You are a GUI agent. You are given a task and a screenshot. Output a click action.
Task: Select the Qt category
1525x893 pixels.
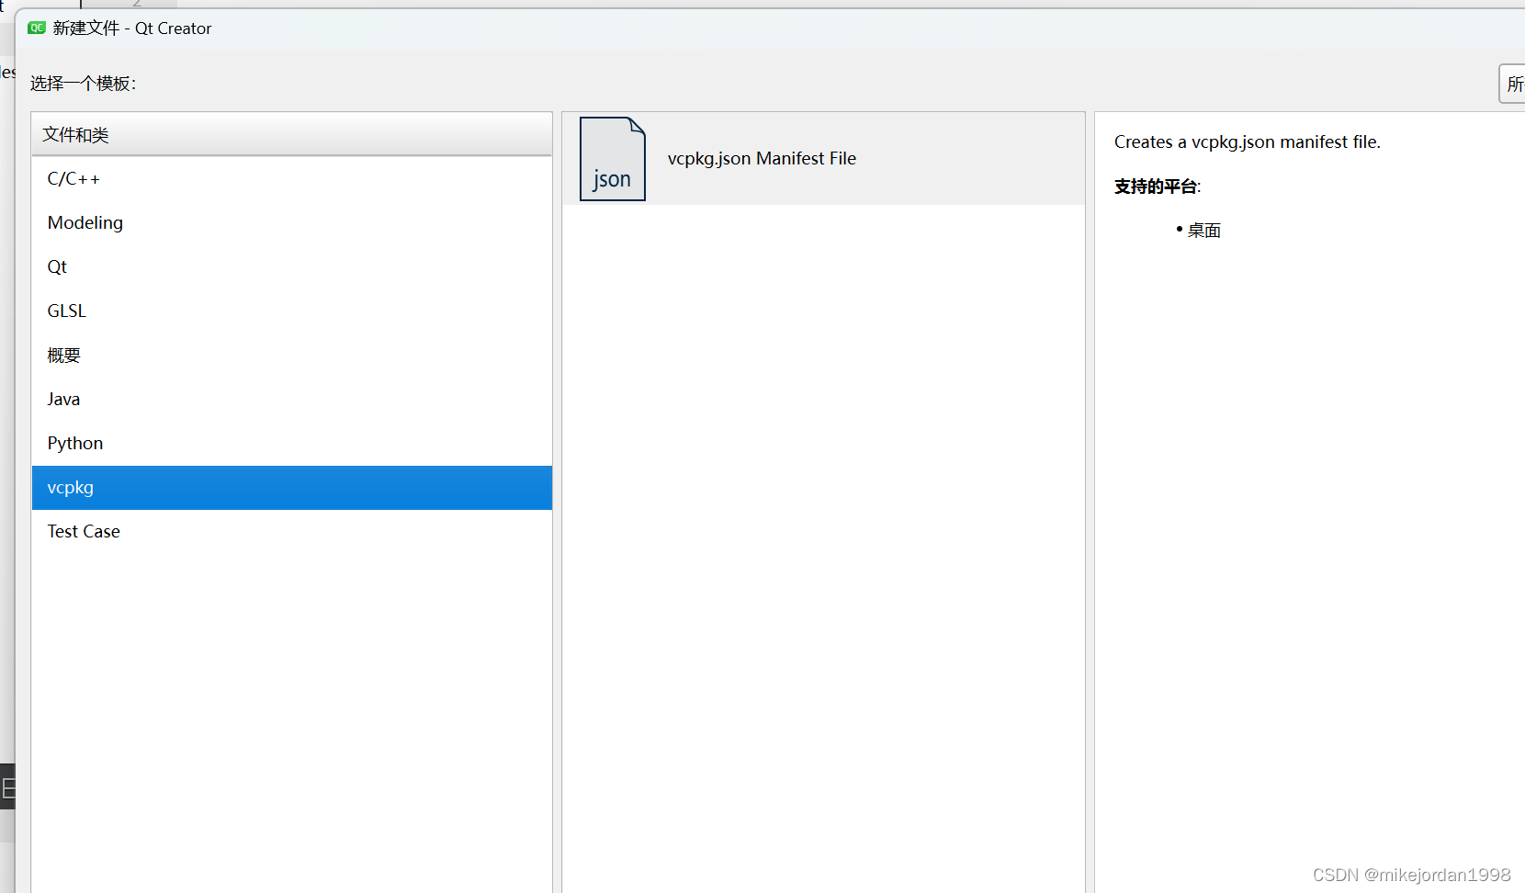[x=292, y=267]
